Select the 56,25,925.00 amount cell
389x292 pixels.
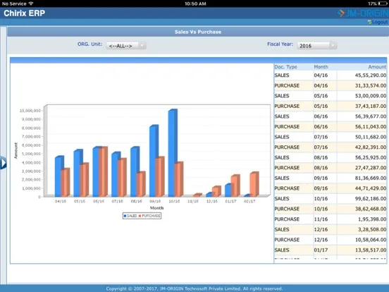(362, 158)
